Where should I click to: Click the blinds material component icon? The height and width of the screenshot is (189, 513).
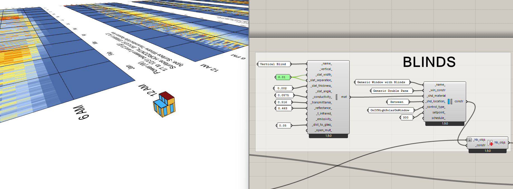coord(337,97)
